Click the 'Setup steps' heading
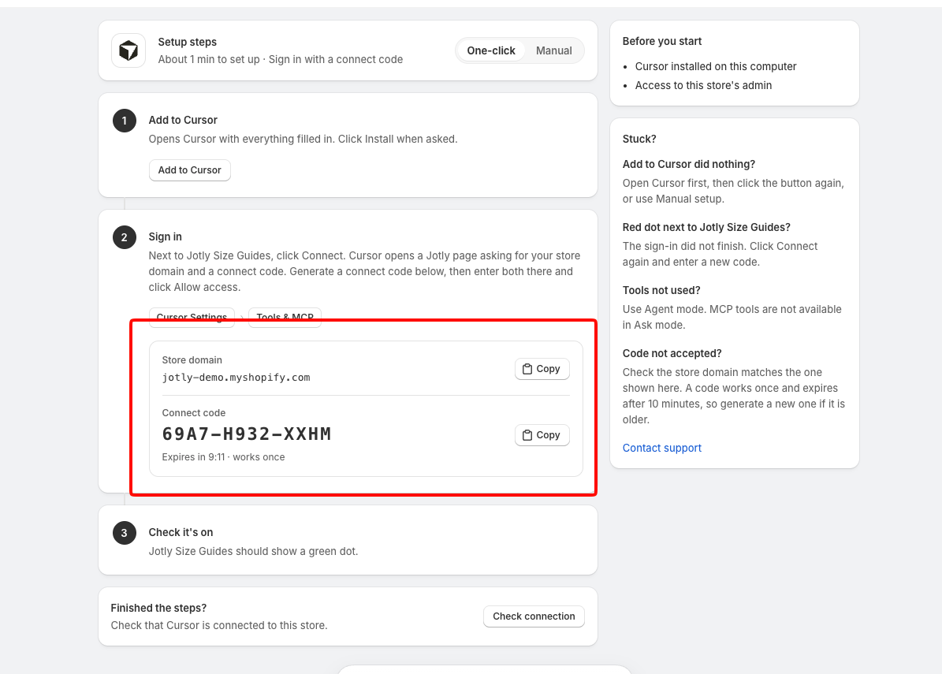Image resolution: width=942 pixels, height=674 pixels. (x=188, y=42)
